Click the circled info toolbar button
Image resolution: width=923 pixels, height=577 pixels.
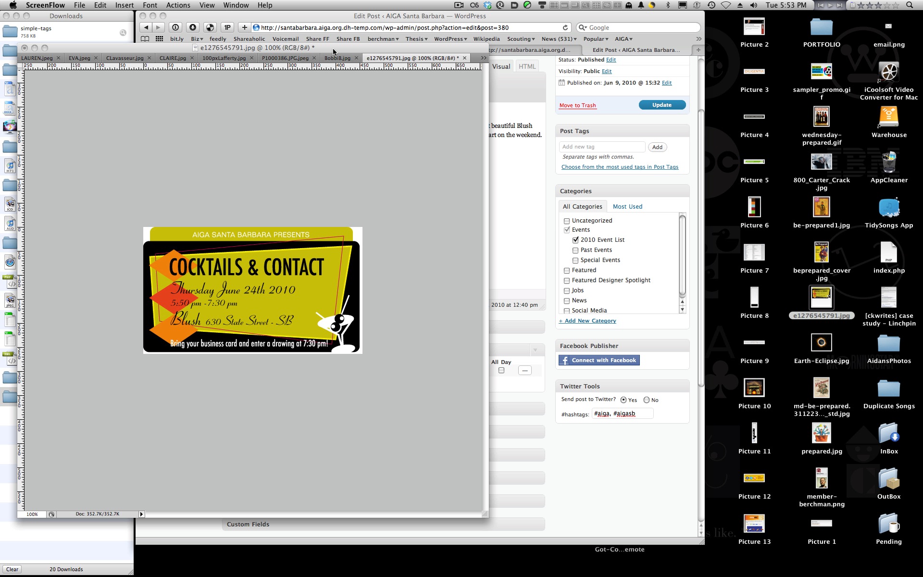pos(175,27)
